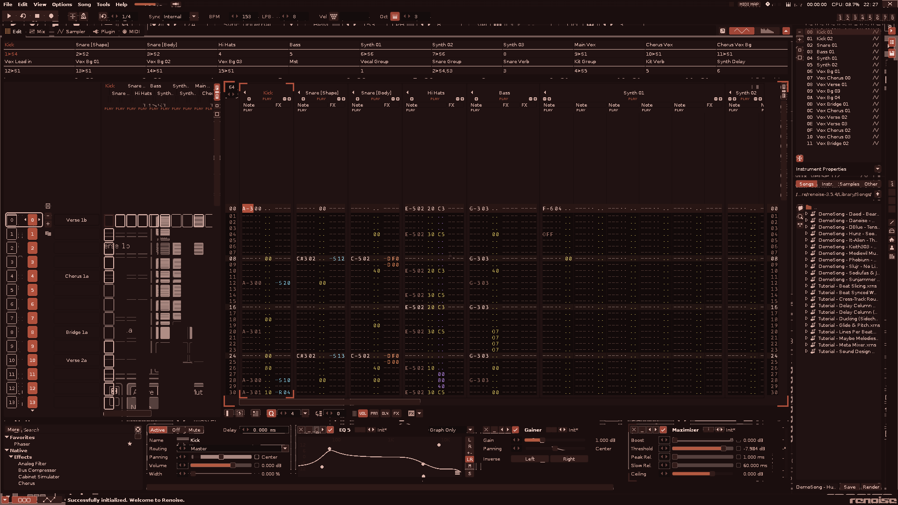This screenshot has width=898, height=505.
Task: Toggle Gainer device enabled checkbox
Action: coord(515,430)
